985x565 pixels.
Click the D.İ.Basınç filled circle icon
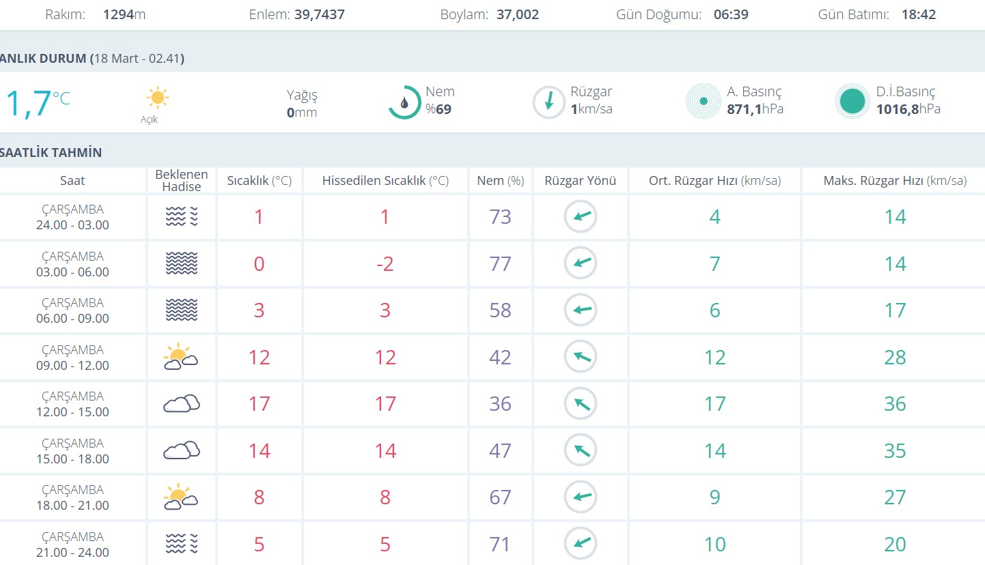point(852,102)
